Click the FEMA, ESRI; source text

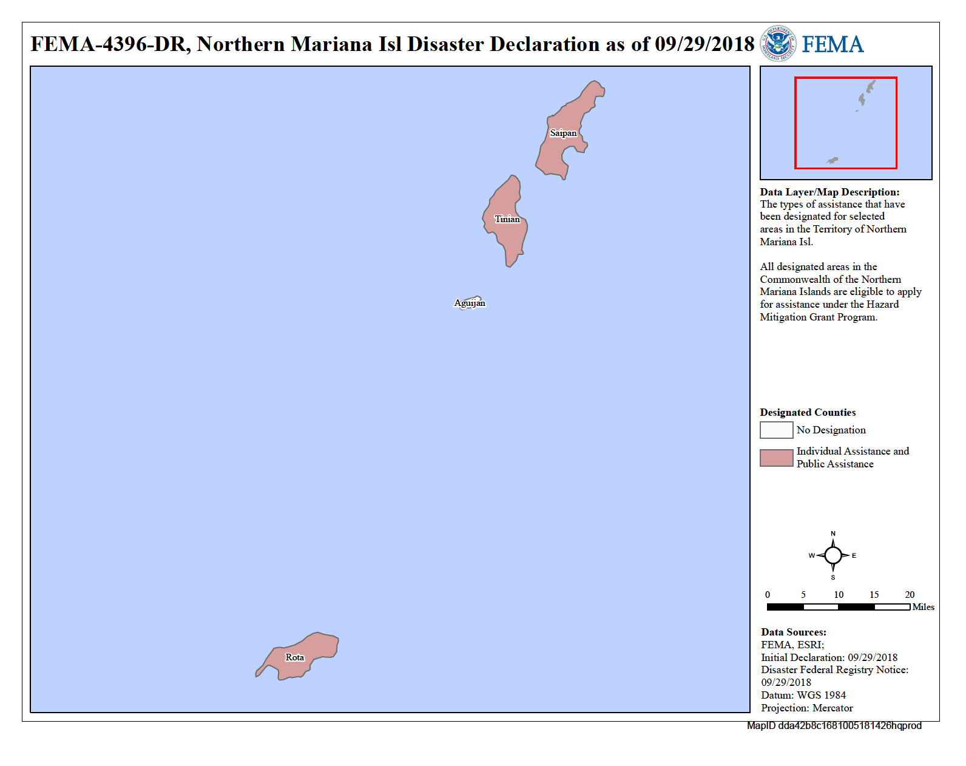(x=792, y=645)
